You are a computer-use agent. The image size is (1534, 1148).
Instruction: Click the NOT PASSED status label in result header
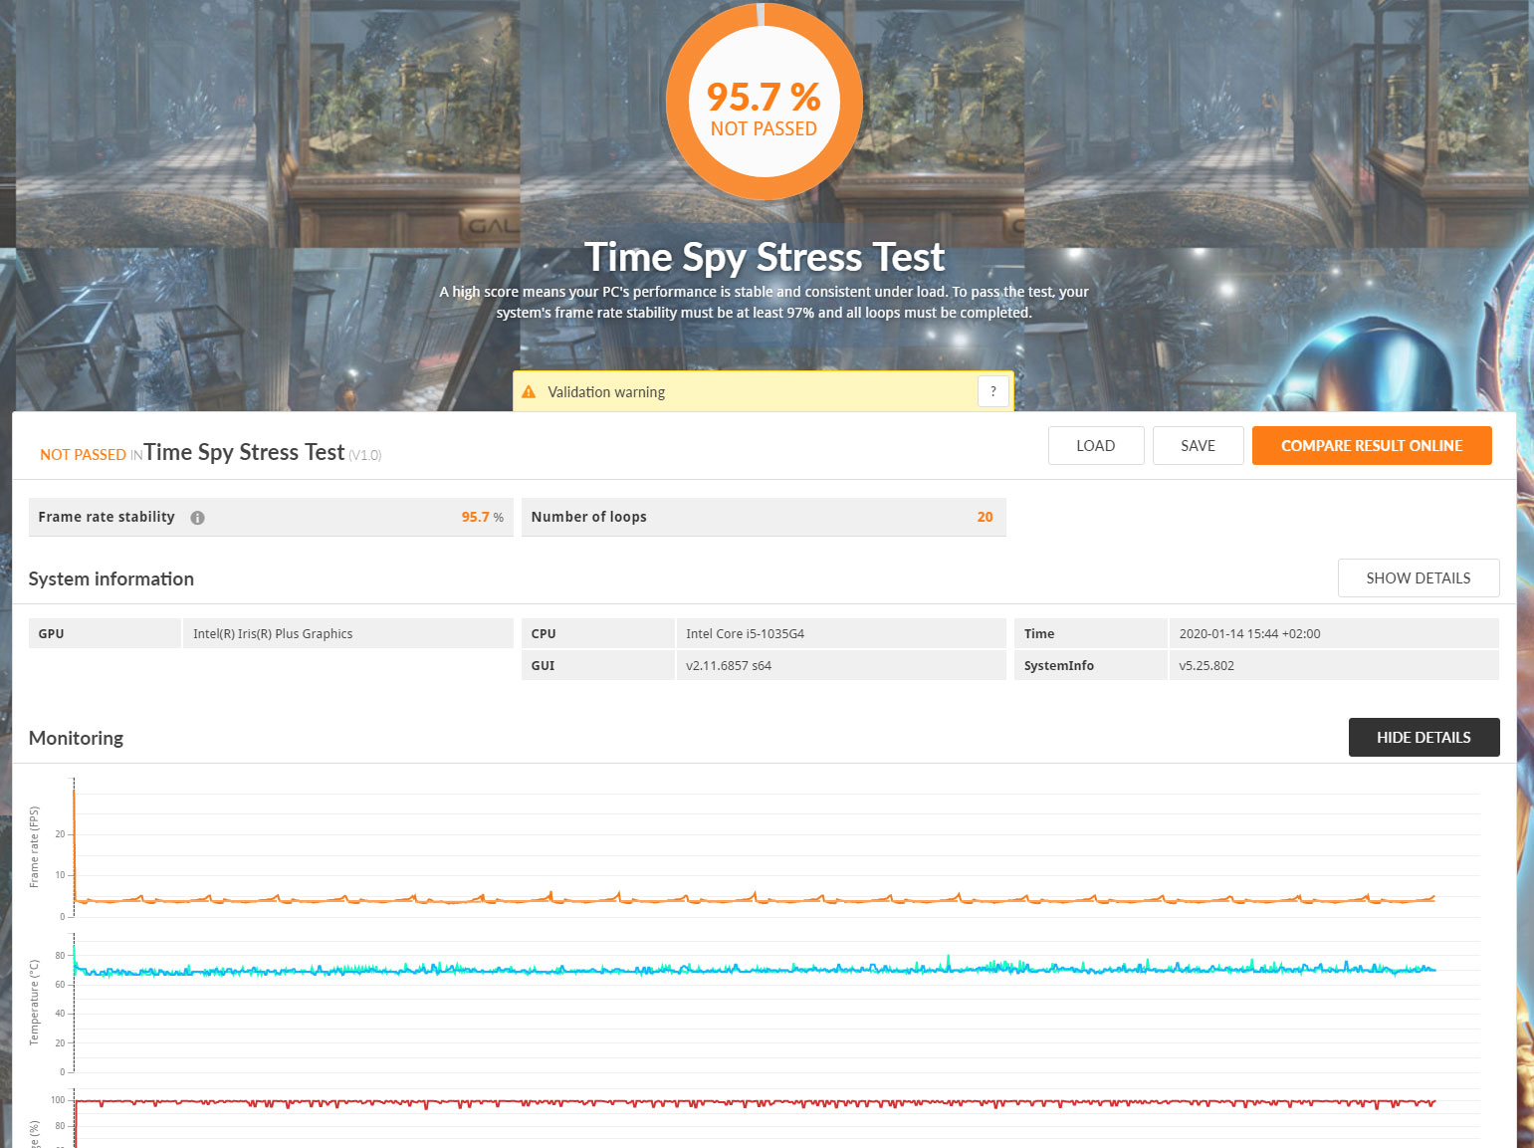coord(83,455)
